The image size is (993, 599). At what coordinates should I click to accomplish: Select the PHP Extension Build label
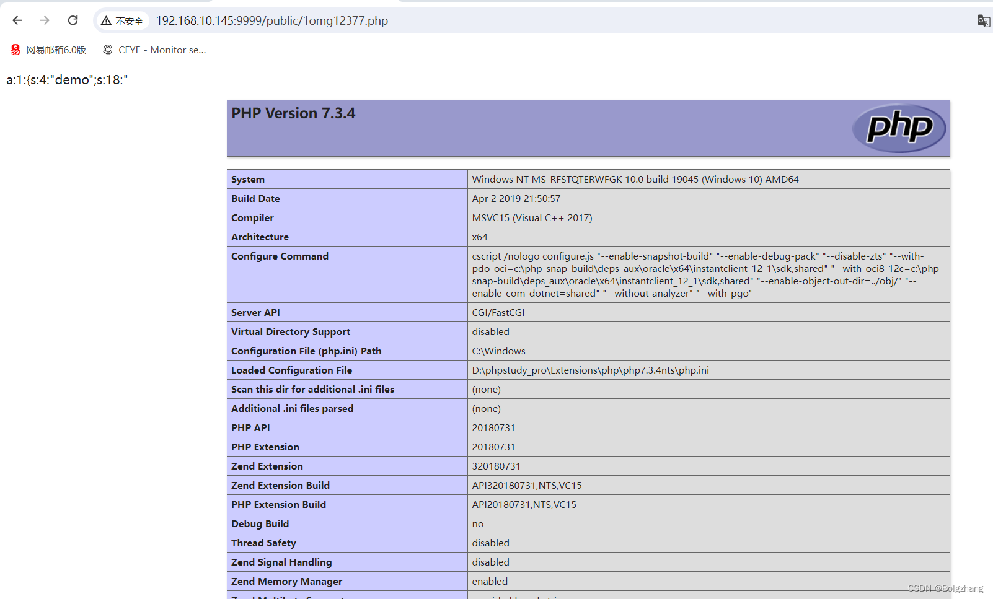tap(278, 505)
